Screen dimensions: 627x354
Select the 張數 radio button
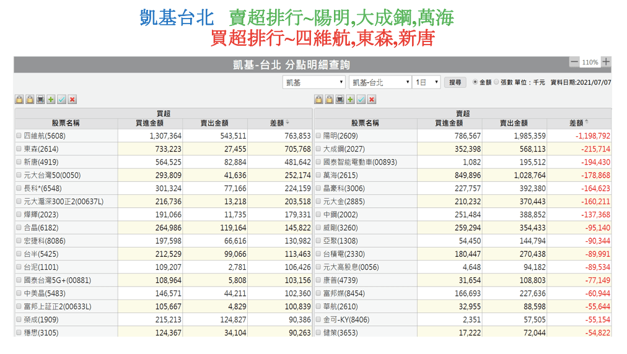pos(496,82)
